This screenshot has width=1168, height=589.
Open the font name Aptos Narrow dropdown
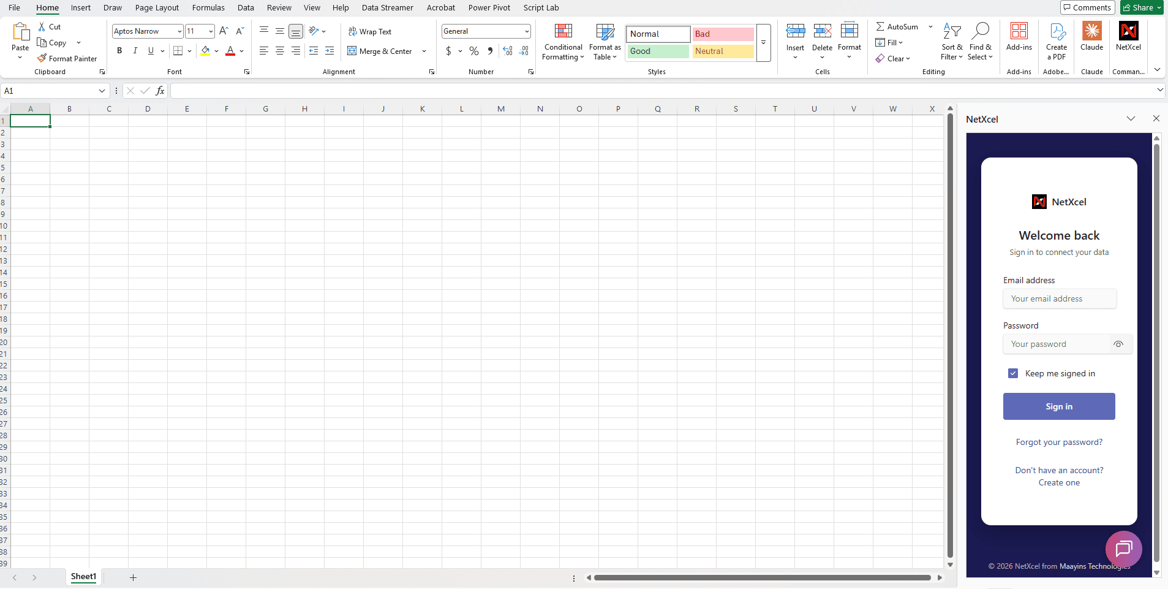(x=179, y=31)
